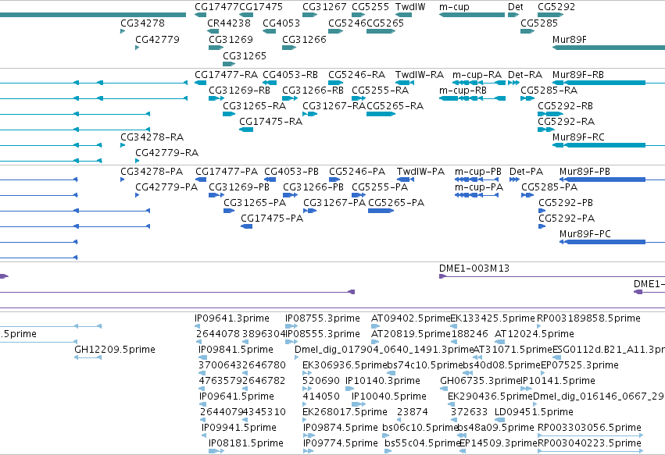The width and height of the screenshot is (665, 455).
Task: Select the CG5246 gene label
Action: pos(347,23)
